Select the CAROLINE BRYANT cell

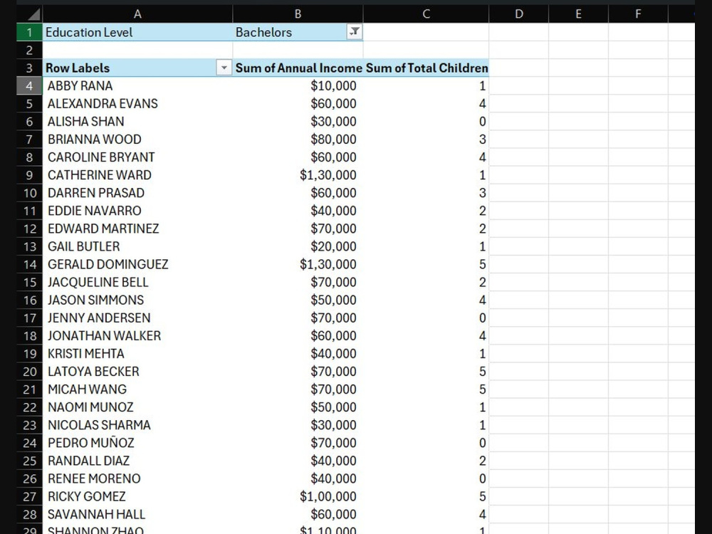pyautogui.click(x=137, y=157)
